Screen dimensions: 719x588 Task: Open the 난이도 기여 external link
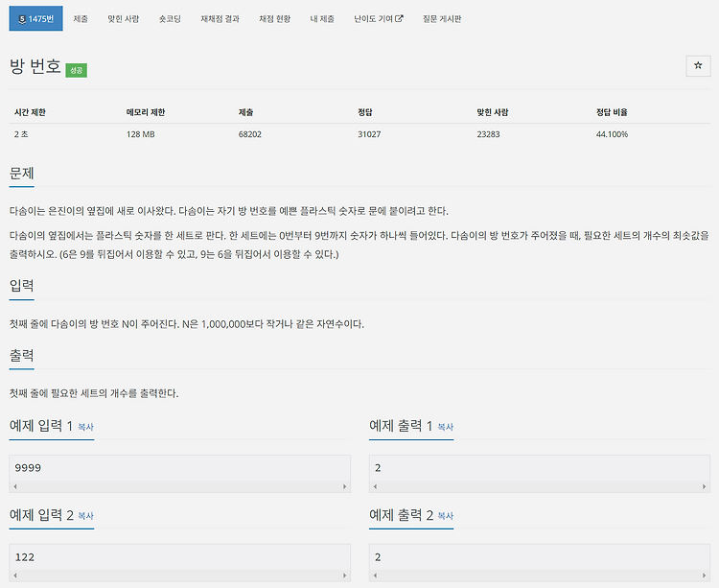(x=379, y=19)
